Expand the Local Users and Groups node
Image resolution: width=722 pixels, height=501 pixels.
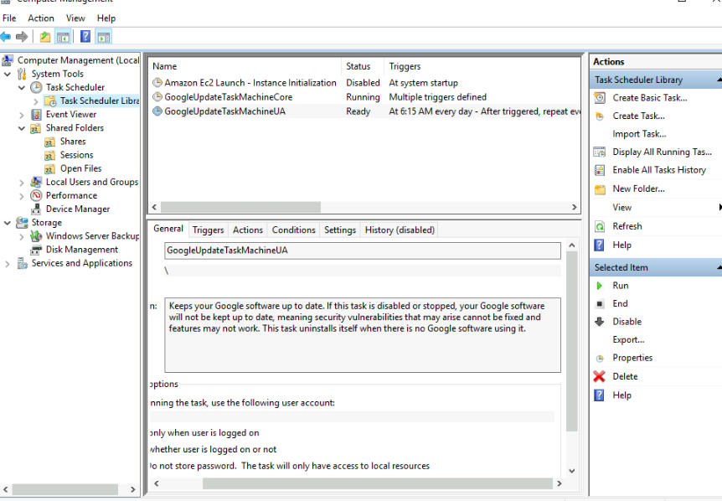pos(23,183)
